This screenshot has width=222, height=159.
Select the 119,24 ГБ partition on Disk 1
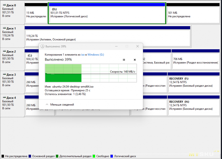(x=107, y=38)
